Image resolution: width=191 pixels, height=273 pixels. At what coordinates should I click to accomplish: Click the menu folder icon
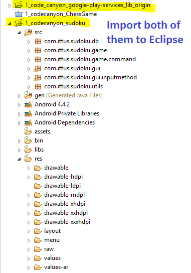point(38,240)
